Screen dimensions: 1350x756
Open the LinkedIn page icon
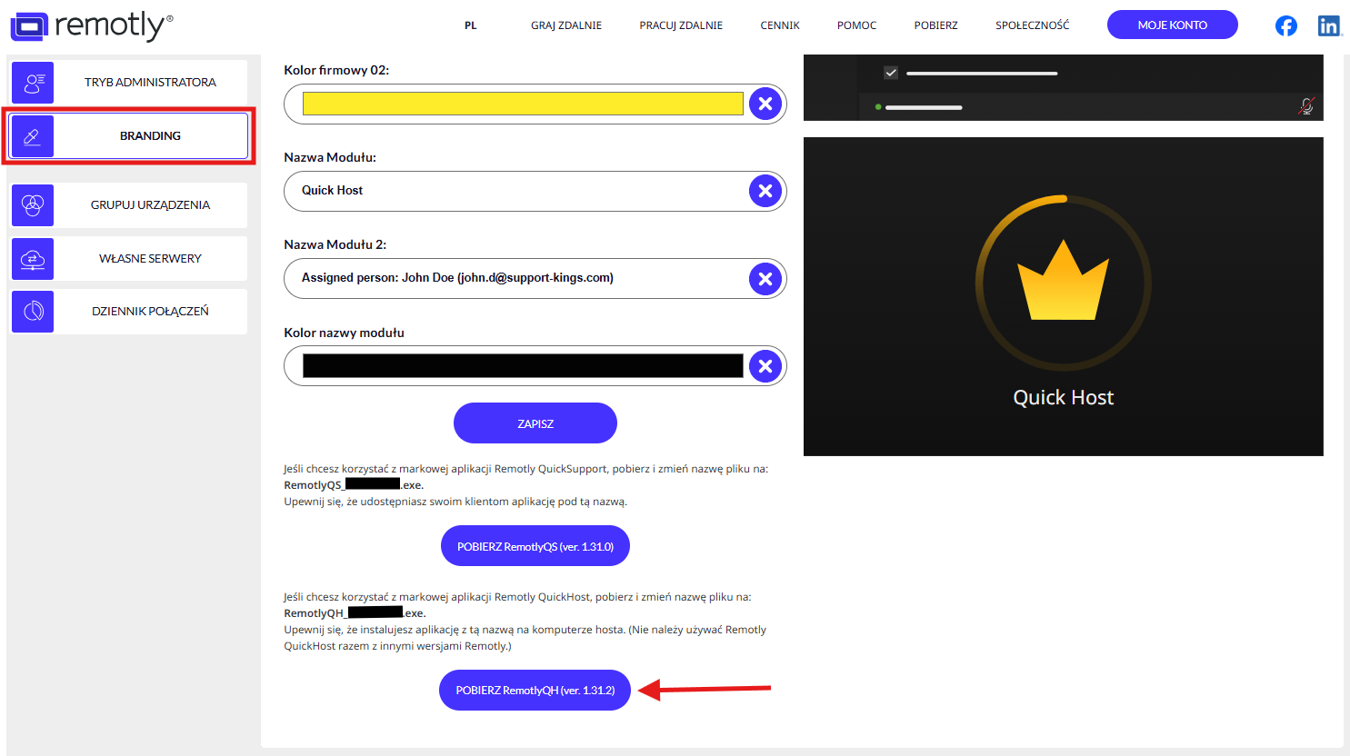[1328, 25]
